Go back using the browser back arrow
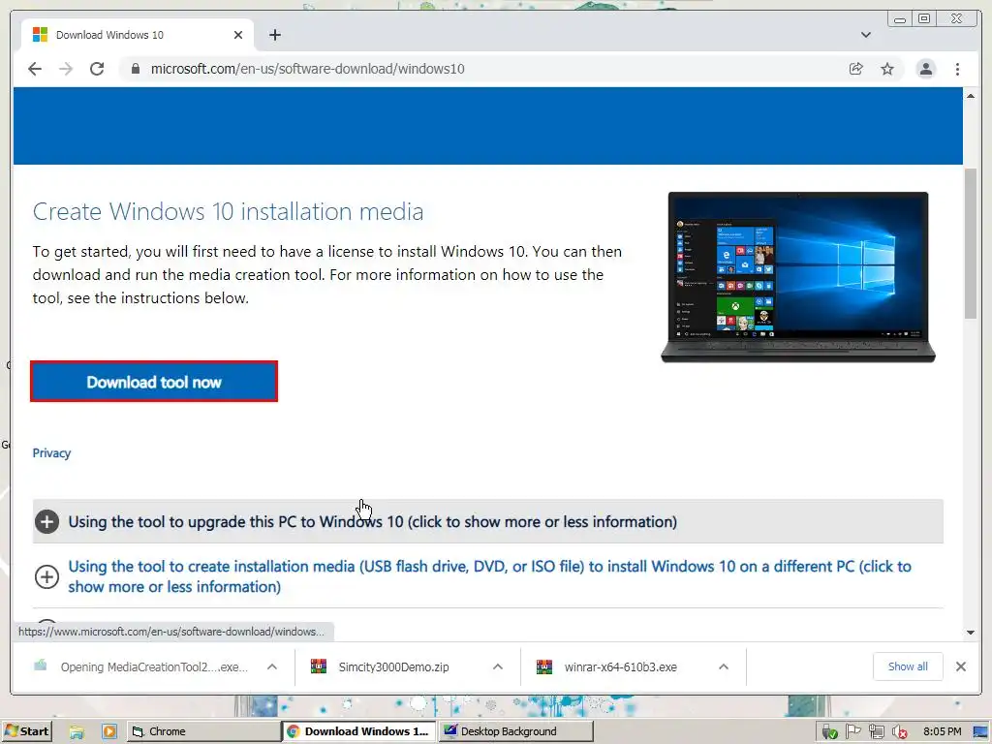Viewport: 992px width, 744px height. [x=35, y=69]
